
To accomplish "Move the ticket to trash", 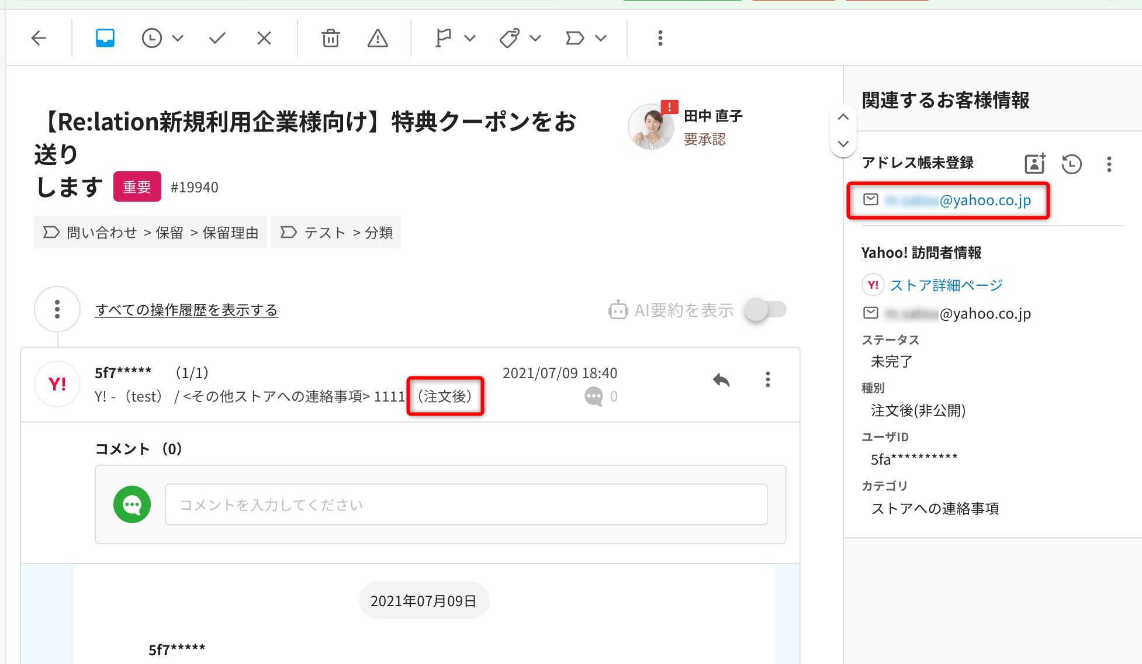I will [330, 39].
